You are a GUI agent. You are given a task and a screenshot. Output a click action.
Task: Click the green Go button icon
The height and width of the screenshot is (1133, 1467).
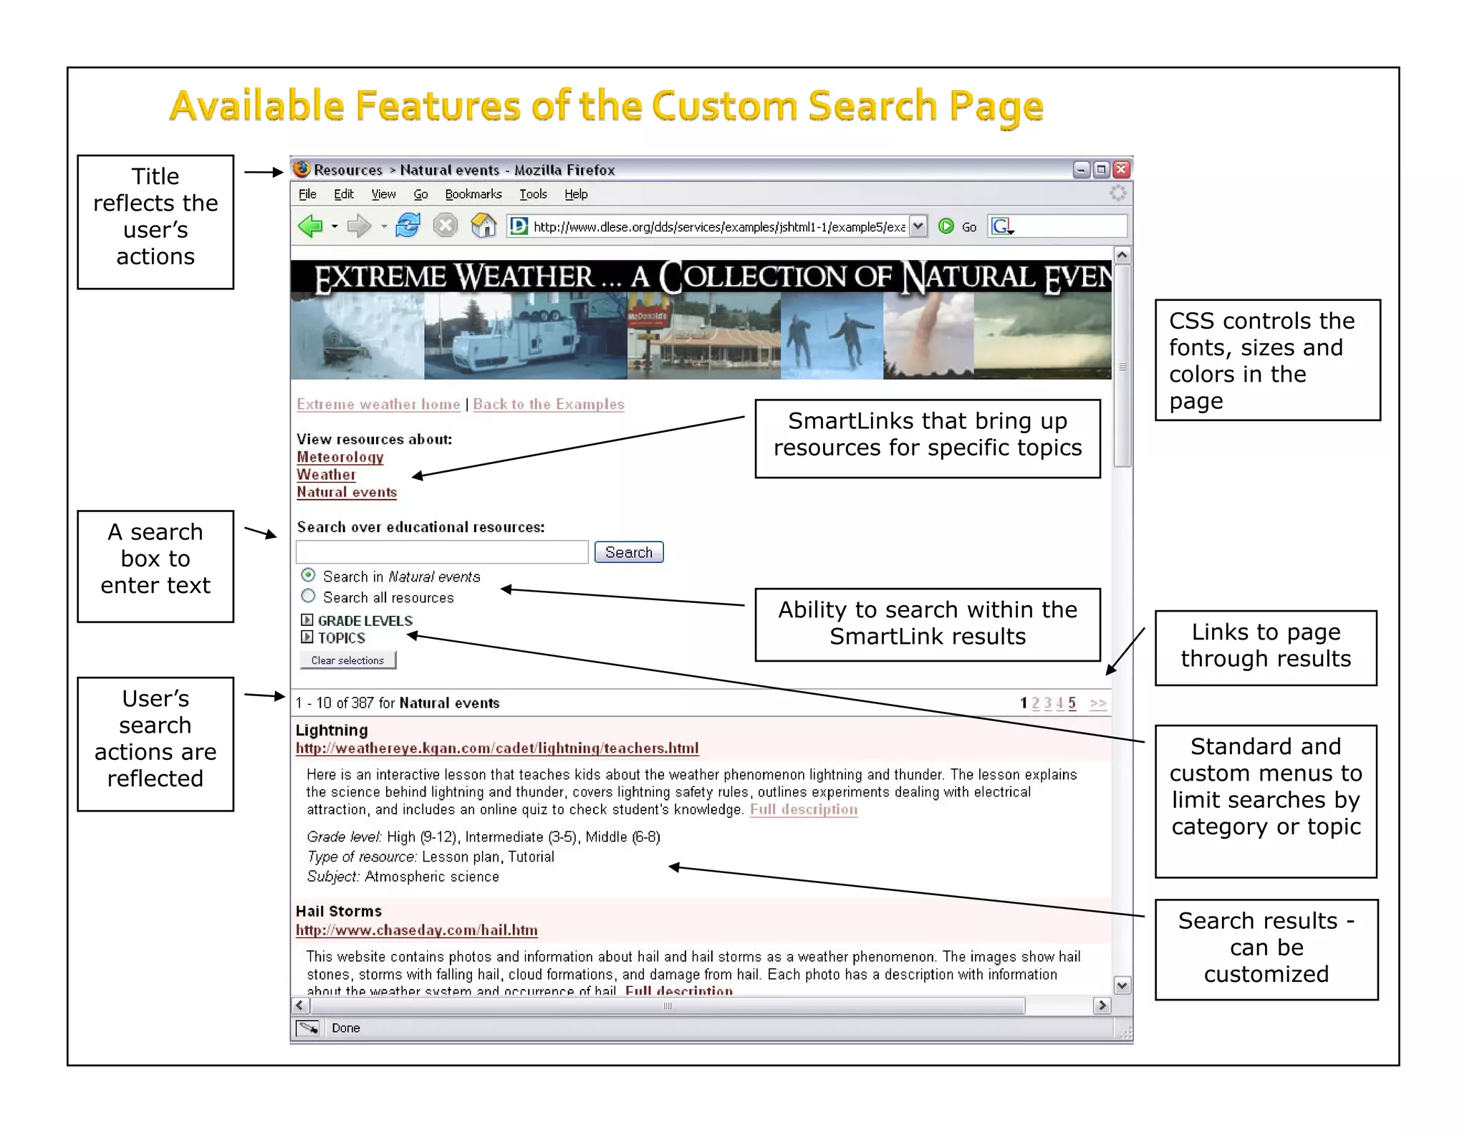coord(946,226)
